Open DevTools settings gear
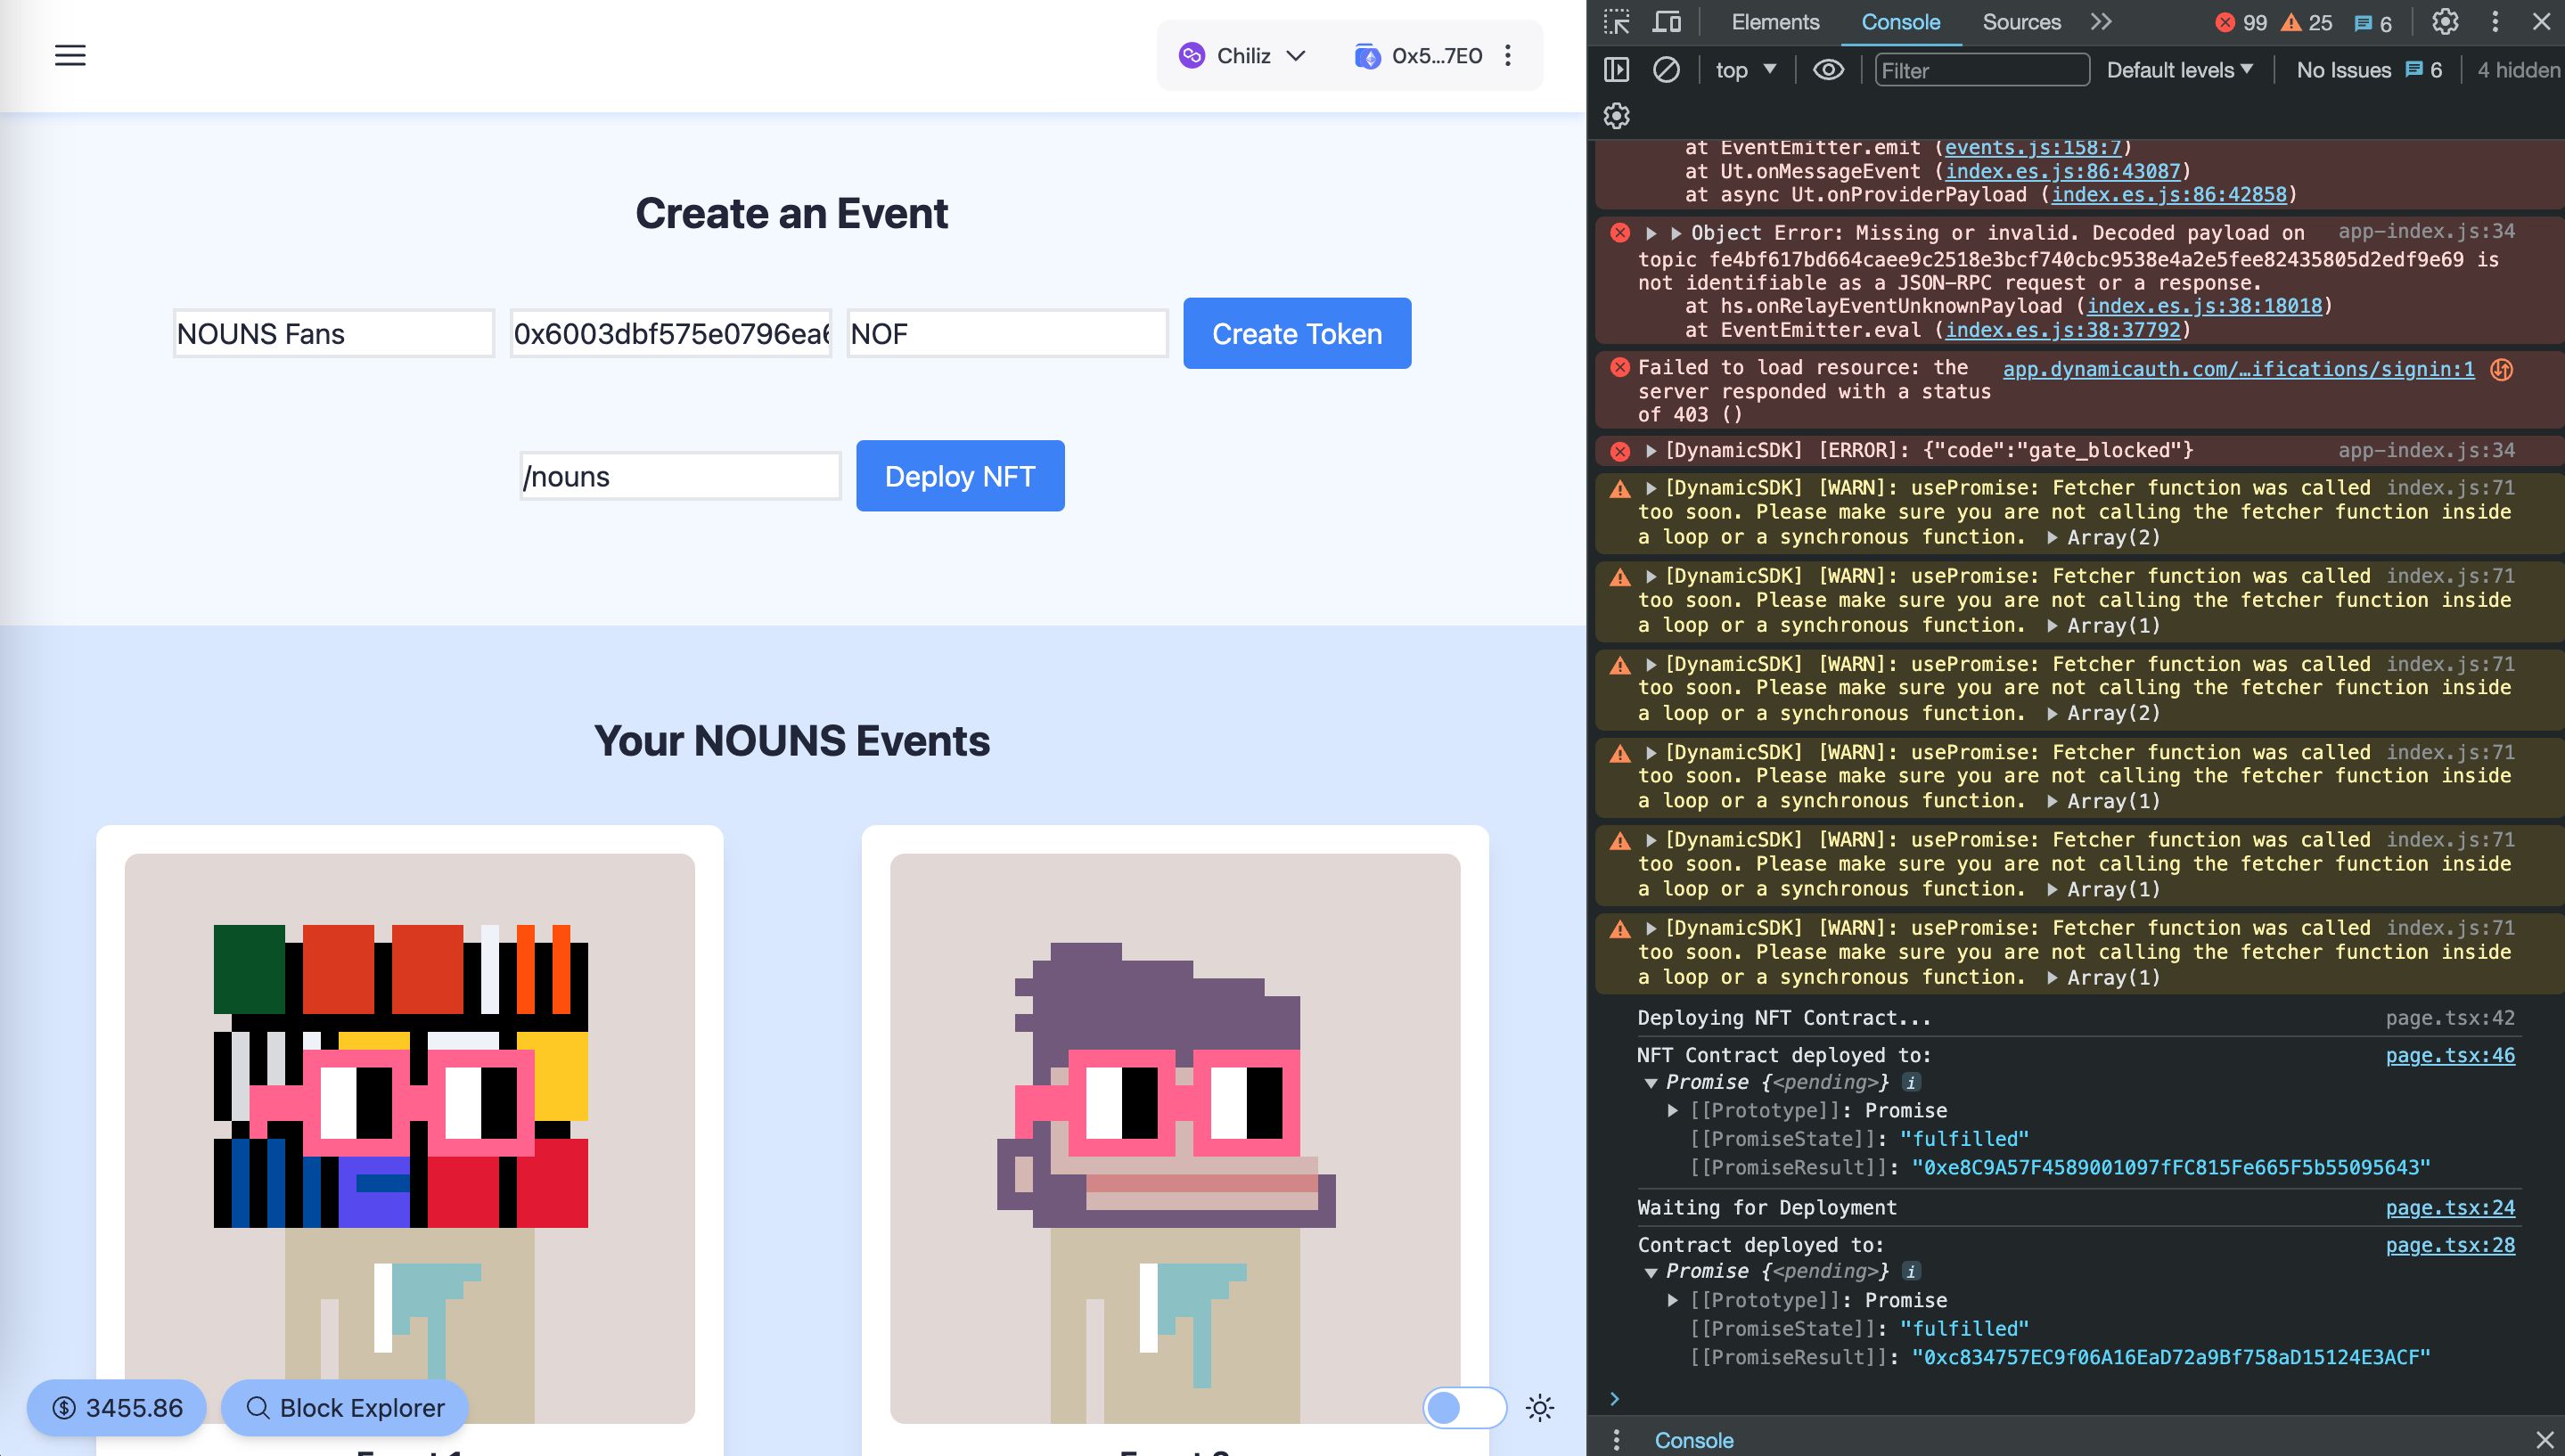2565x1456 pixels. pyautogui.click(x=2445, y=22)
